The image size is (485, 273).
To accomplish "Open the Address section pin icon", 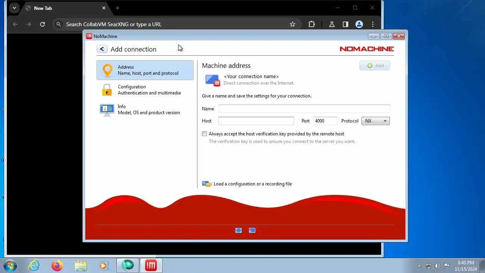I will point(108,70).
